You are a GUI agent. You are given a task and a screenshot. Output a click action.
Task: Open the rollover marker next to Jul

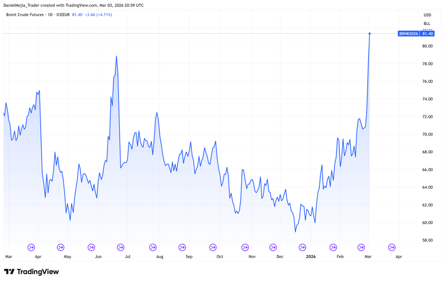tap(120, 248)
